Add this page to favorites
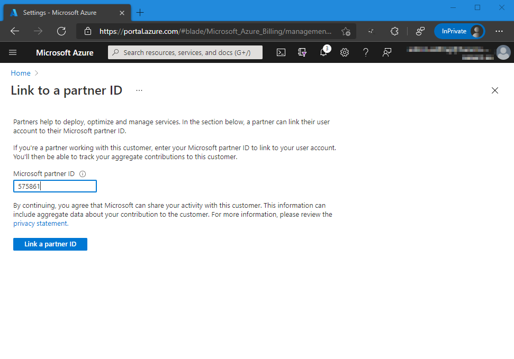The height and width of the screenshot is (359, 514). 346,31
